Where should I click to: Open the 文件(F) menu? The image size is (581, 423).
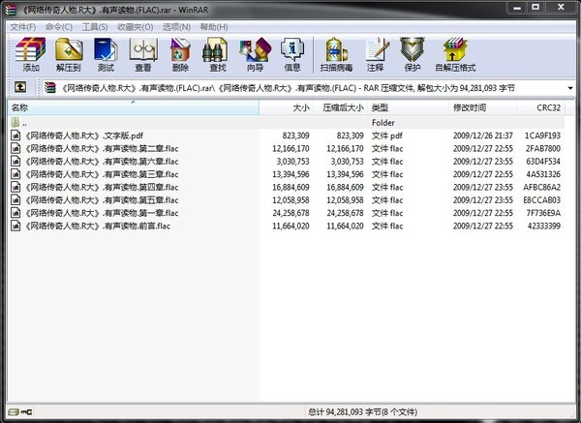(22, 27)
